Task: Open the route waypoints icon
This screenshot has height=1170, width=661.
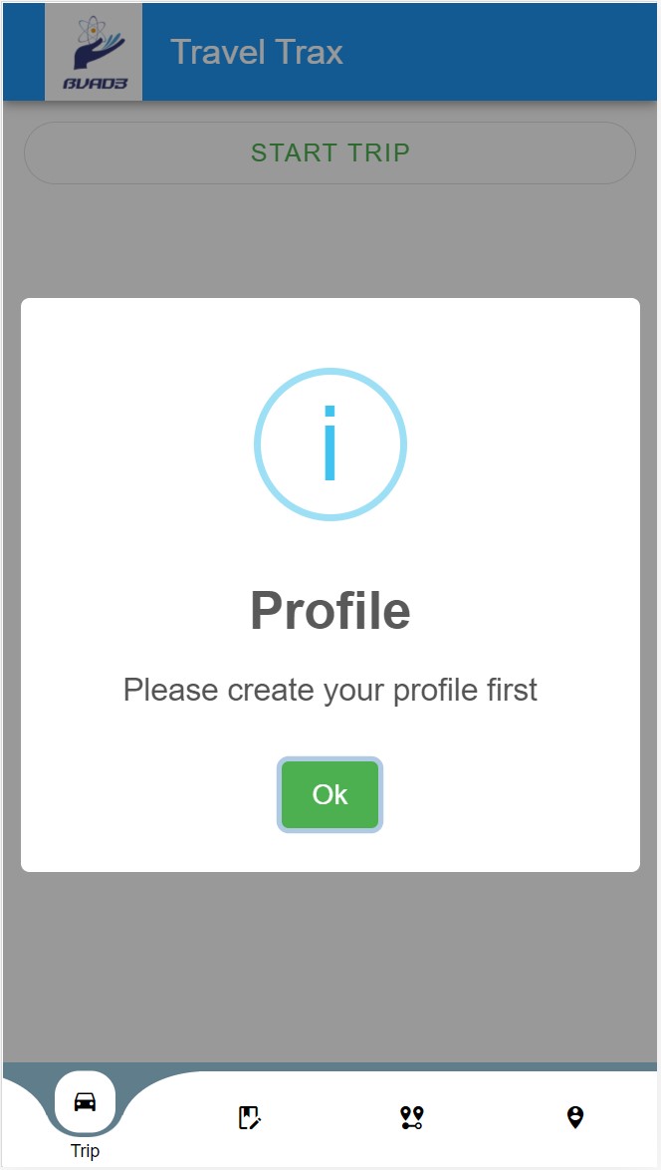Action: [x=412, y=1117]
